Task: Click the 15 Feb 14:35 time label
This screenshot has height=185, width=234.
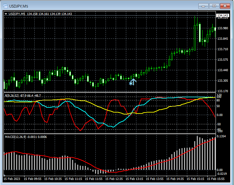Action: pyautogui.click(x=175, y=179)
